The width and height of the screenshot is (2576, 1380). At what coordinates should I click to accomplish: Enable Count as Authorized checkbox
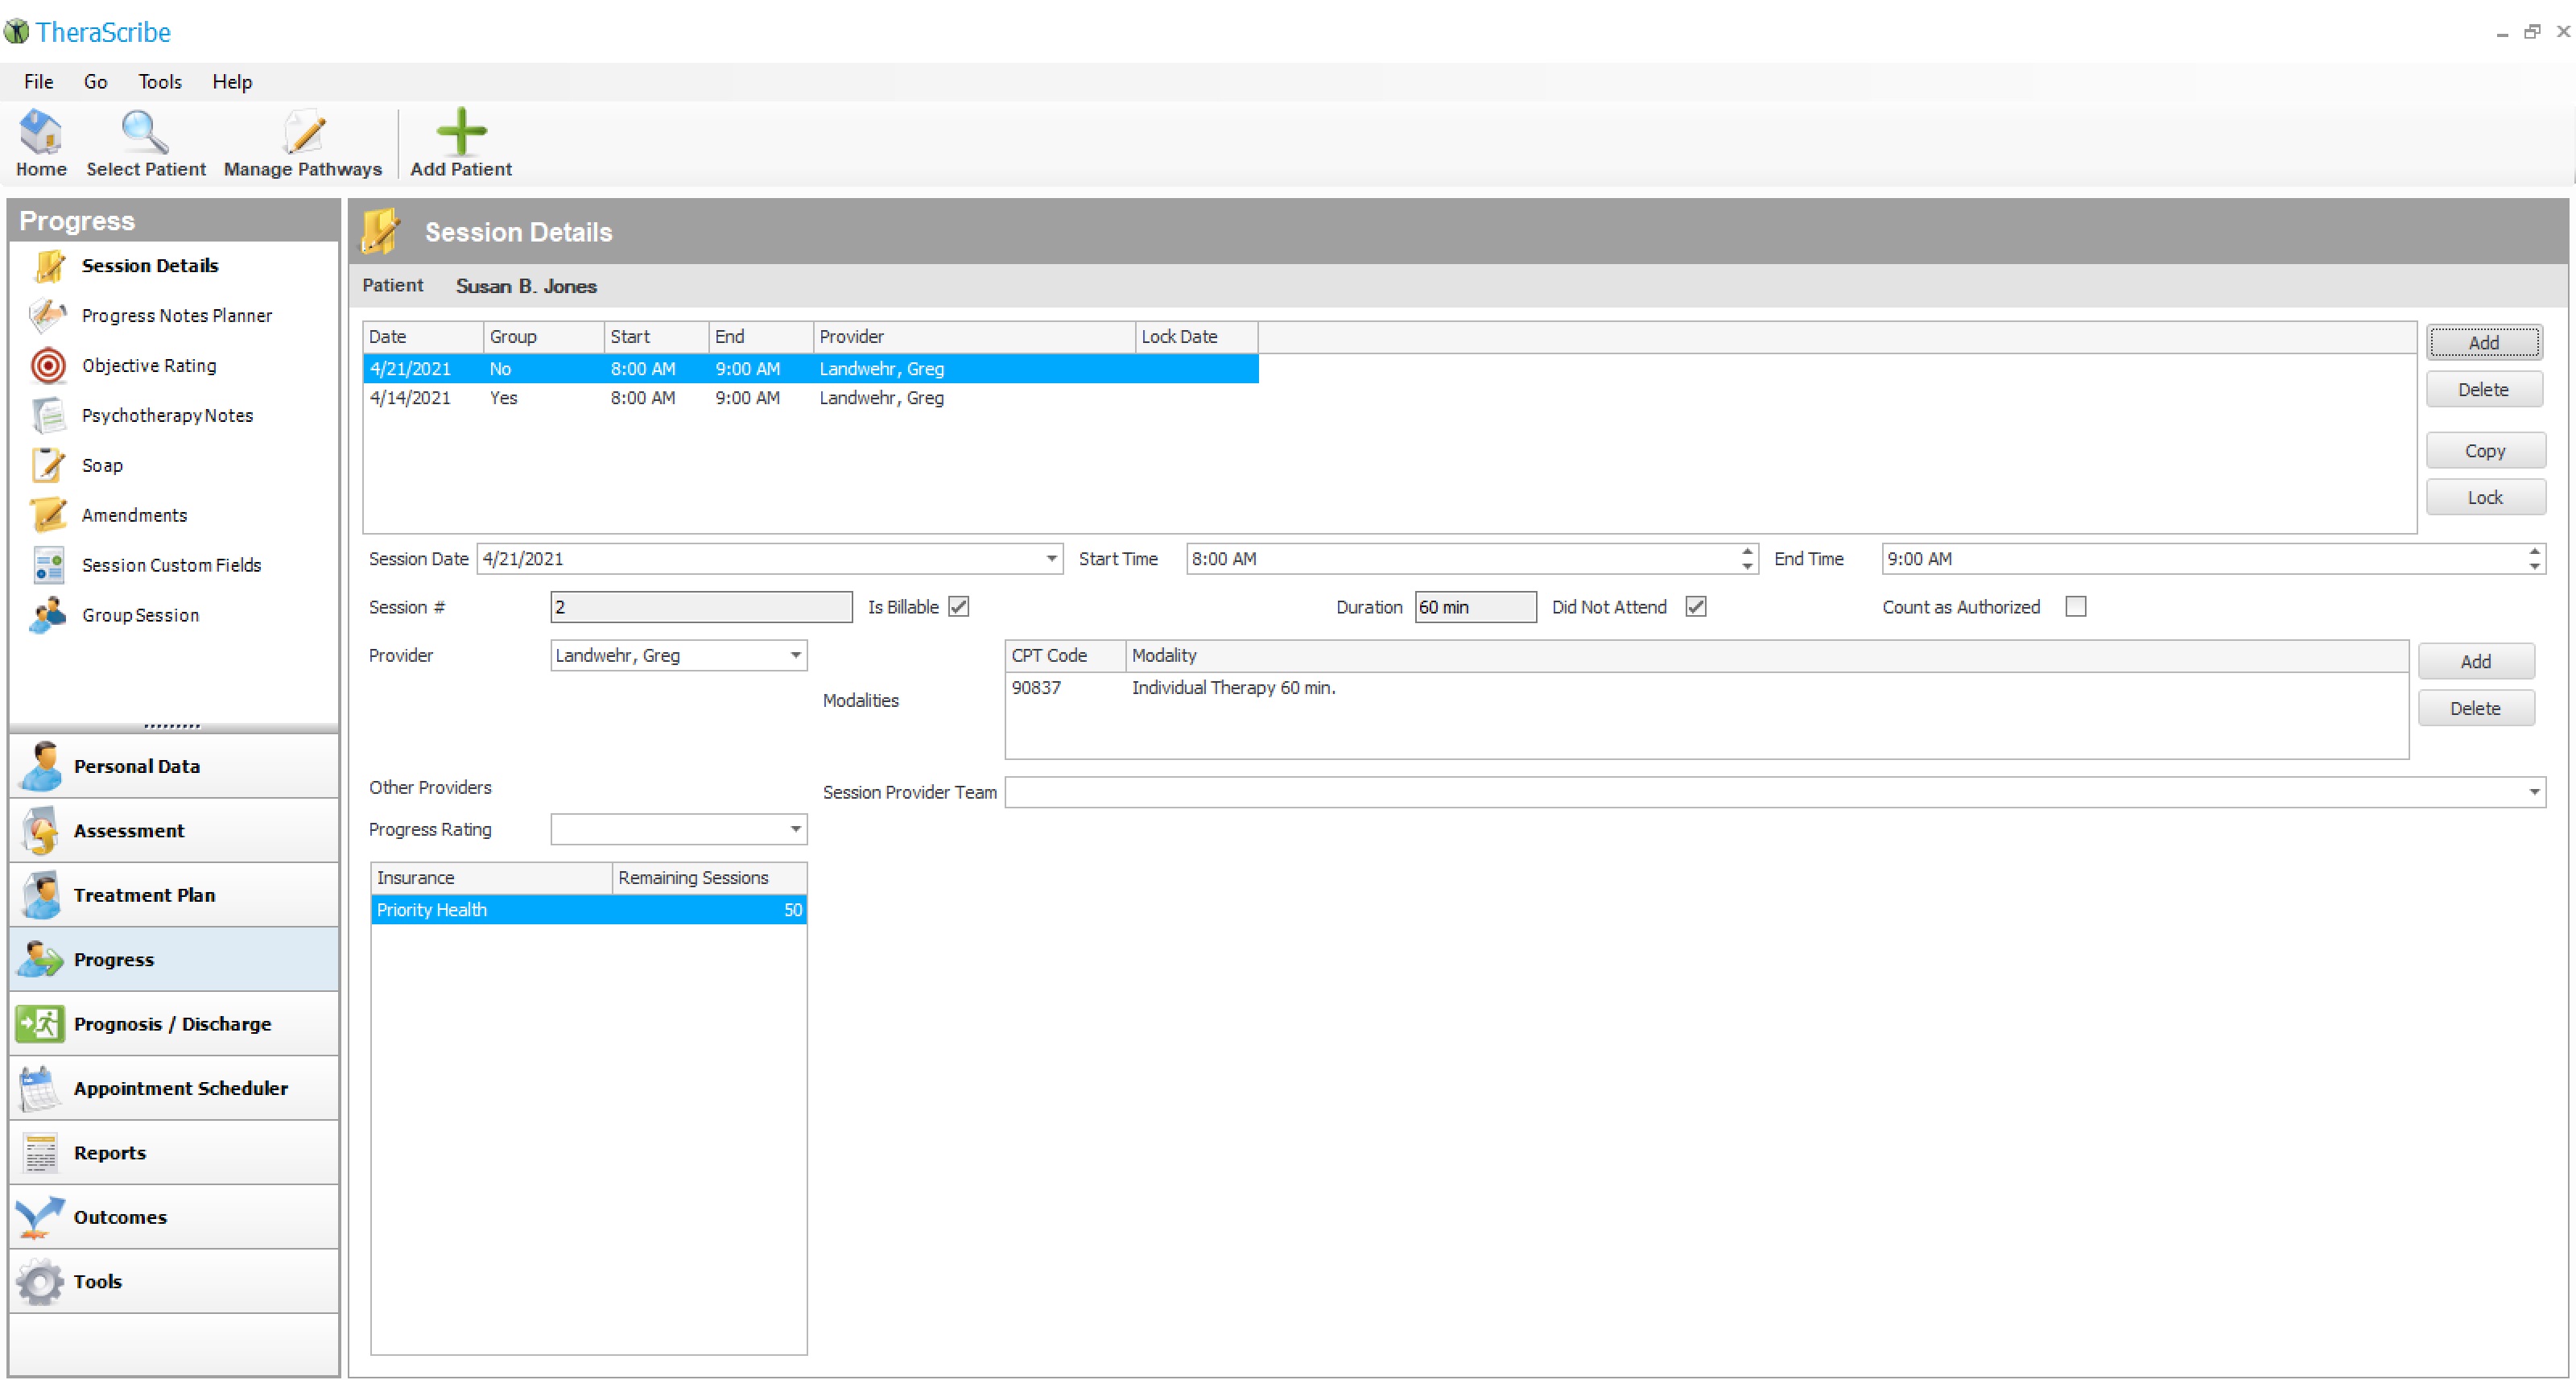2076,607
